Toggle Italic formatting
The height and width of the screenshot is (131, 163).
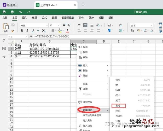point(27,31)
